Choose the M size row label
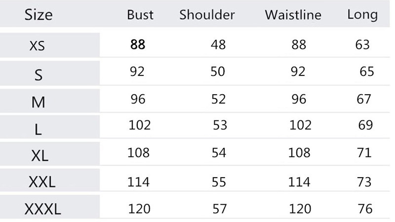395x222 pixels. [x=38, y=102]
